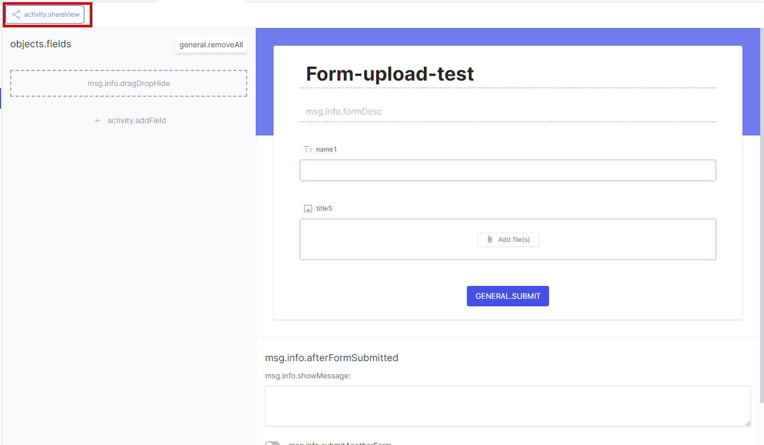The image size is (764, 445).
Task: Select the activity.addField link
Action: [135, 120]
